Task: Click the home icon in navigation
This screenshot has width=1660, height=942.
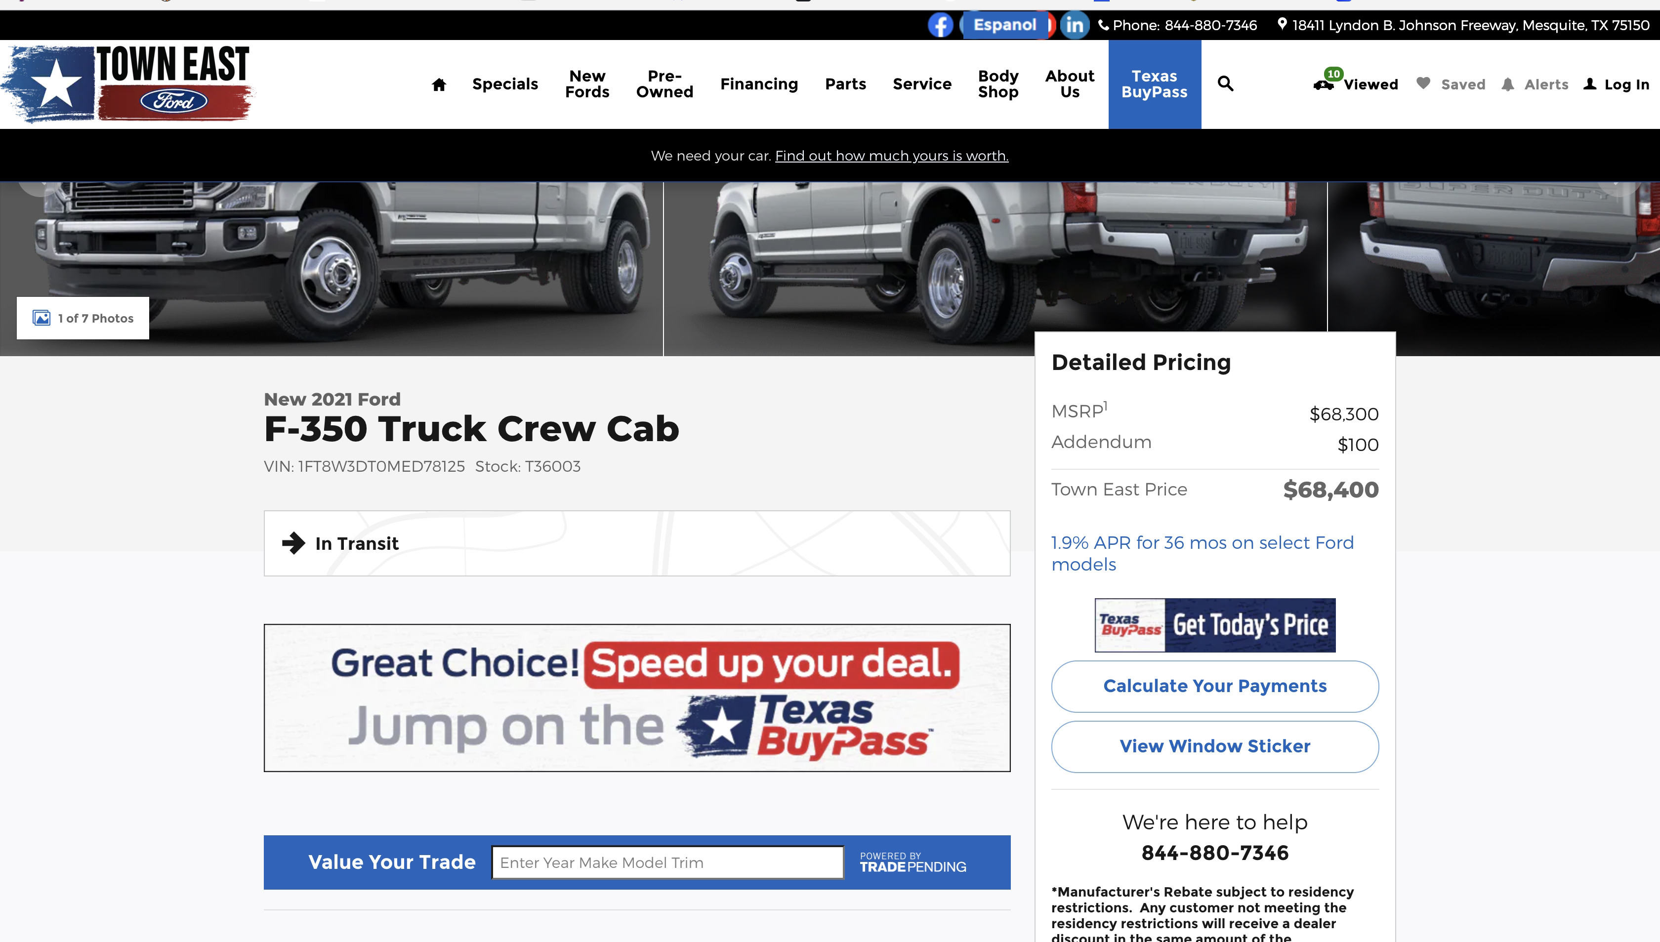Action: click(x=439, y=84)
